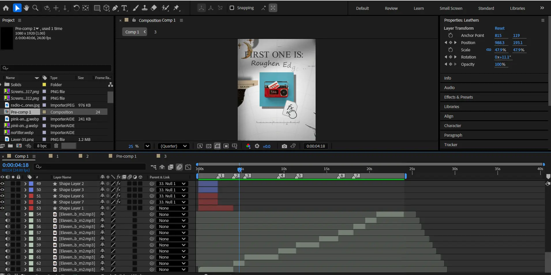This screenshot has height=275, width=551.
Task: Hide Shape Layer 2 with eye toggle
Action: (x=3, y=184)
